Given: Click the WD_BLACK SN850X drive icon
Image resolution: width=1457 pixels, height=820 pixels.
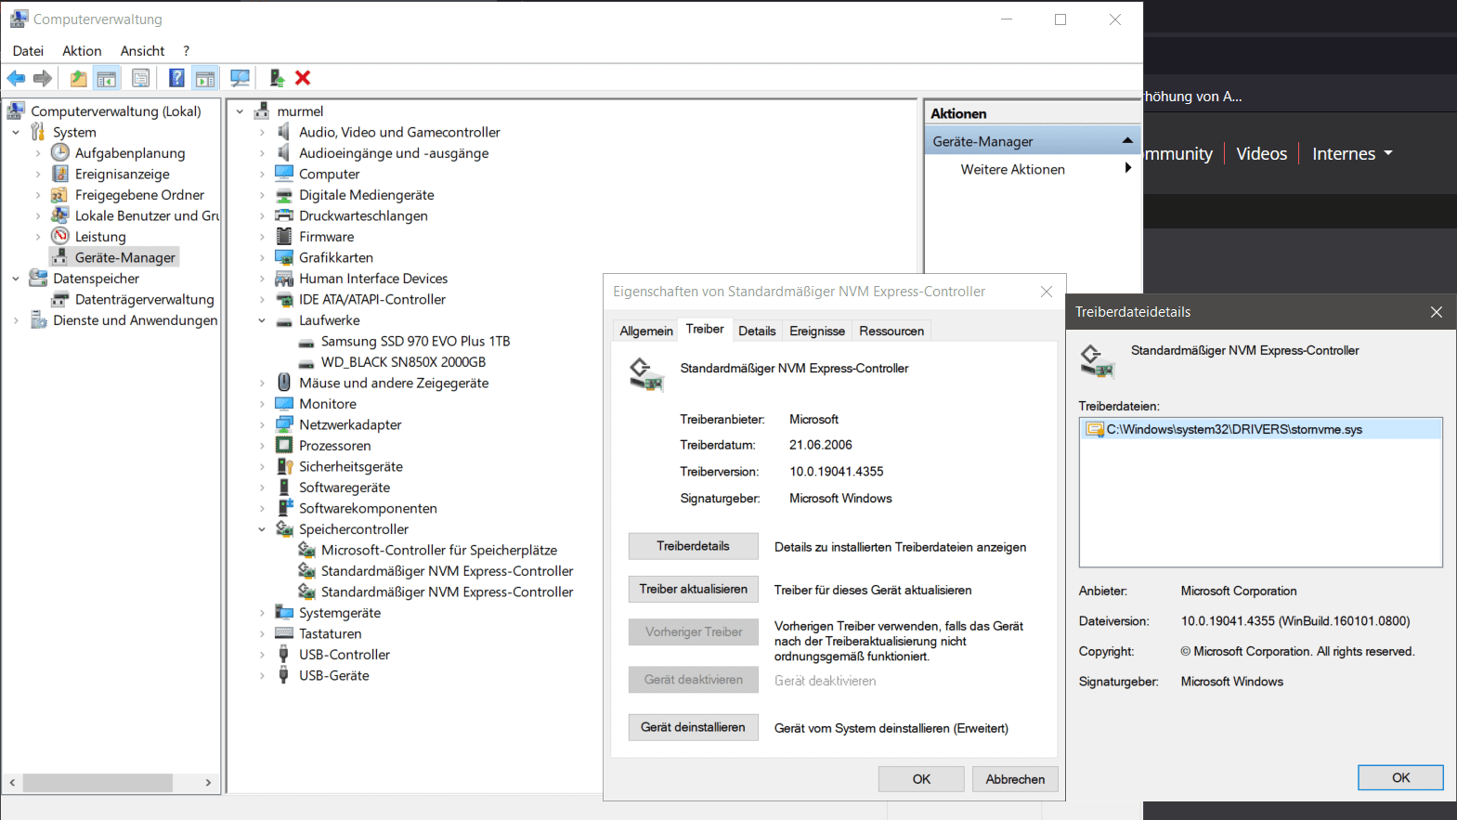Looking at the screenshot, I should point(306,362).
